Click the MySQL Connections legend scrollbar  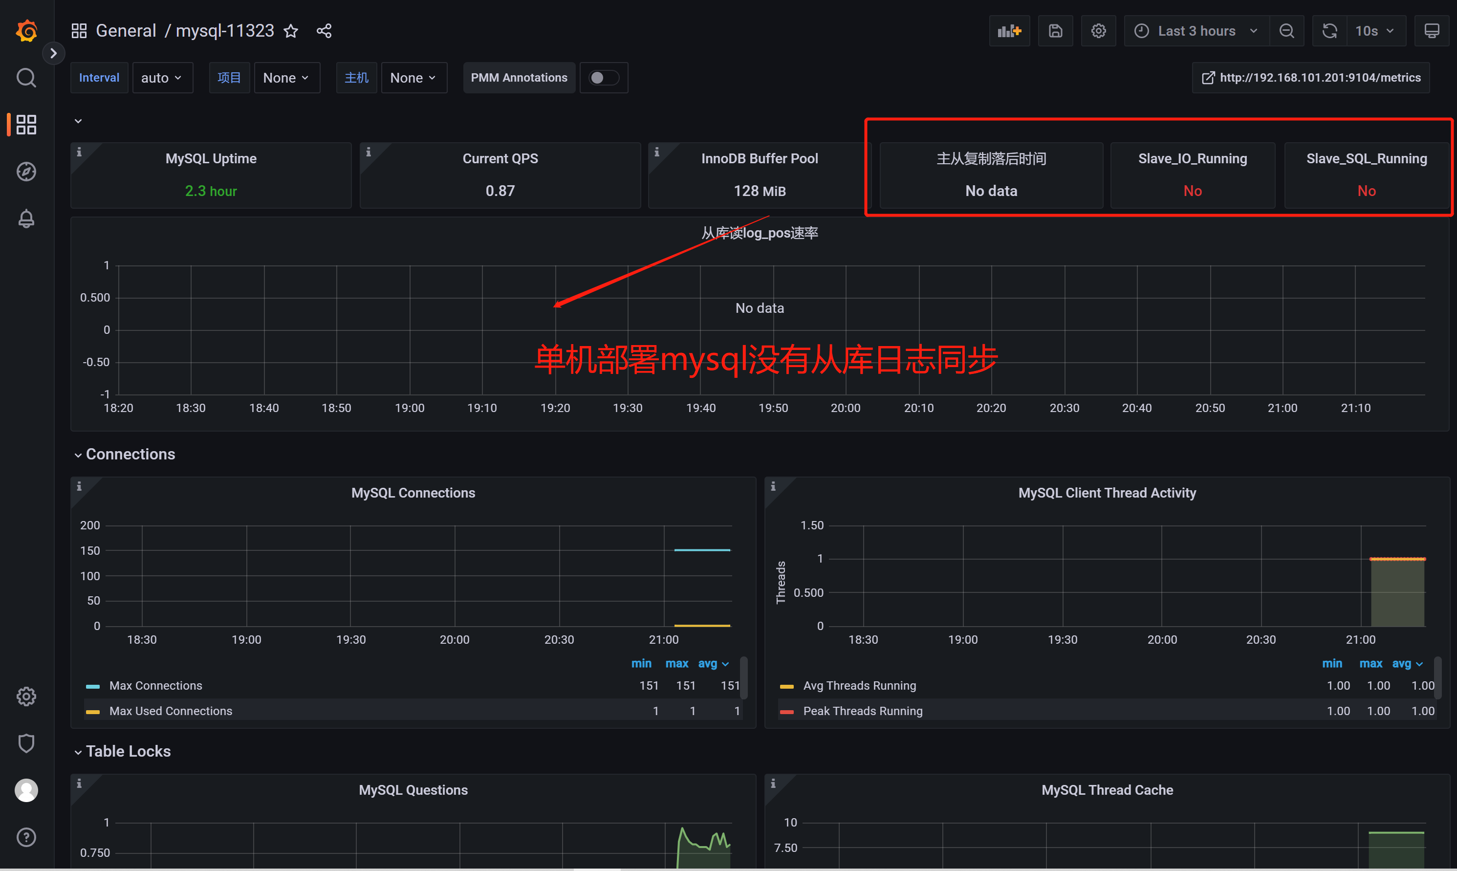[x=743, y=678]
